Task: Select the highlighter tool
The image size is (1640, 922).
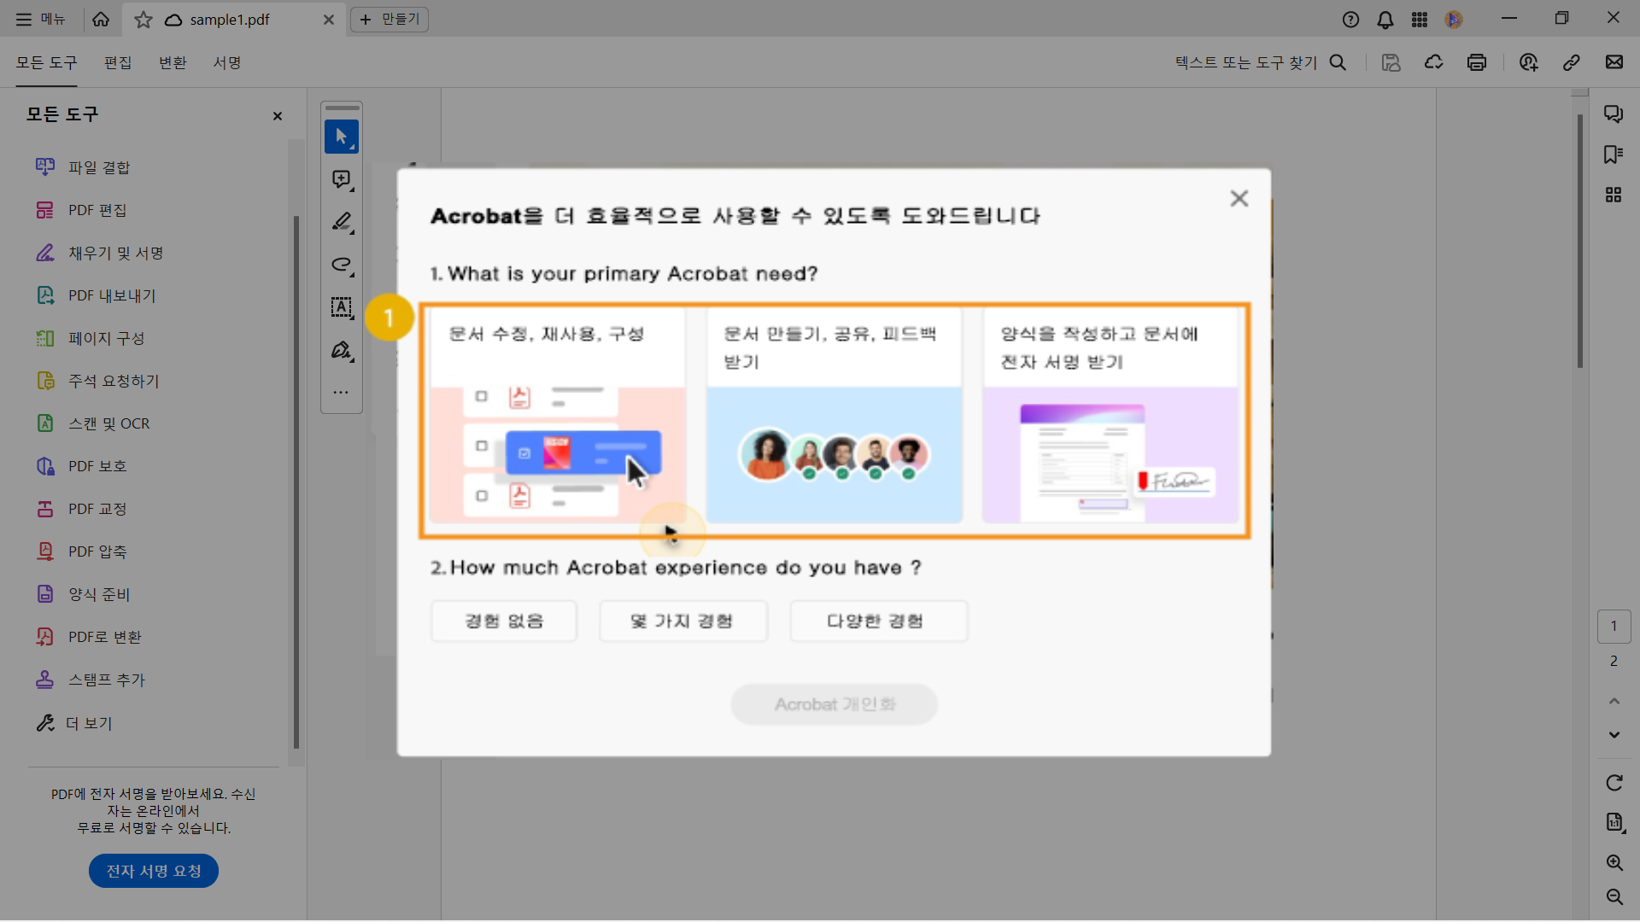Action: (x=341, y=222)
